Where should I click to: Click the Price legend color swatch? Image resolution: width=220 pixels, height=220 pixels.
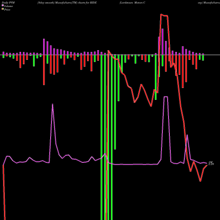[x=3, y=9]
